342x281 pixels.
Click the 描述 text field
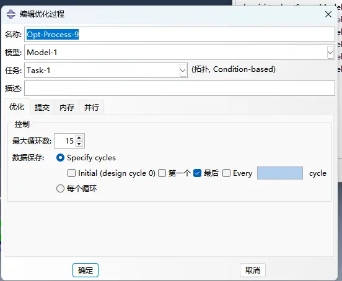pyautogui.click(x=180, y=89)
